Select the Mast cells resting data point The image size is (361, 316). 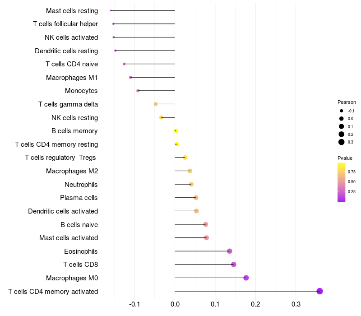coord(111,10)
